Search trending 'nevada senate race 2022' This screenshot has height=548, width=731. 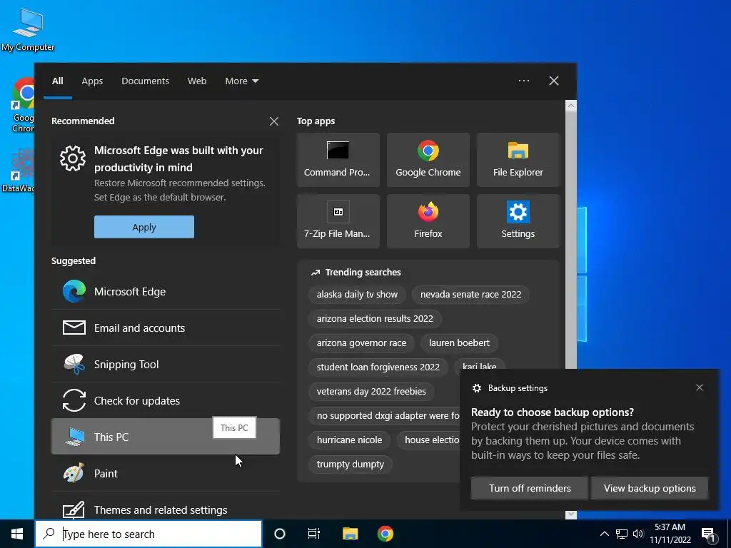click(x=471, y=294)
